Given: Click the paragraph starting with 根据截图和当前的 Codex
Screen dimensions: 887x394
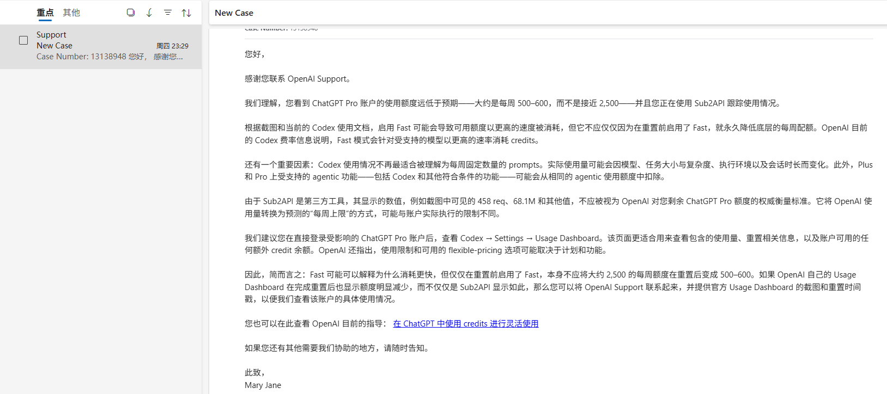Looking at the screenshot, I should point(556,134).
